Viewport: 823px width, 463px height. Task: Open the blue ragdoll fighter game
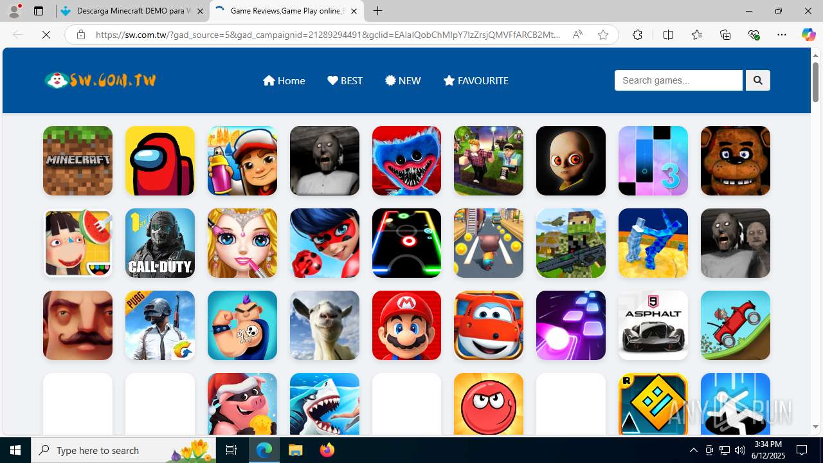[653, 243]
